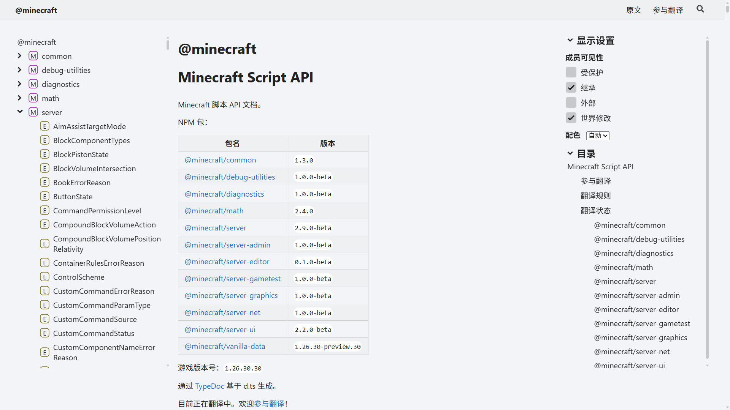Expand the common module tree node
This screenshot has width=730, height=410.
click(20, 56)
